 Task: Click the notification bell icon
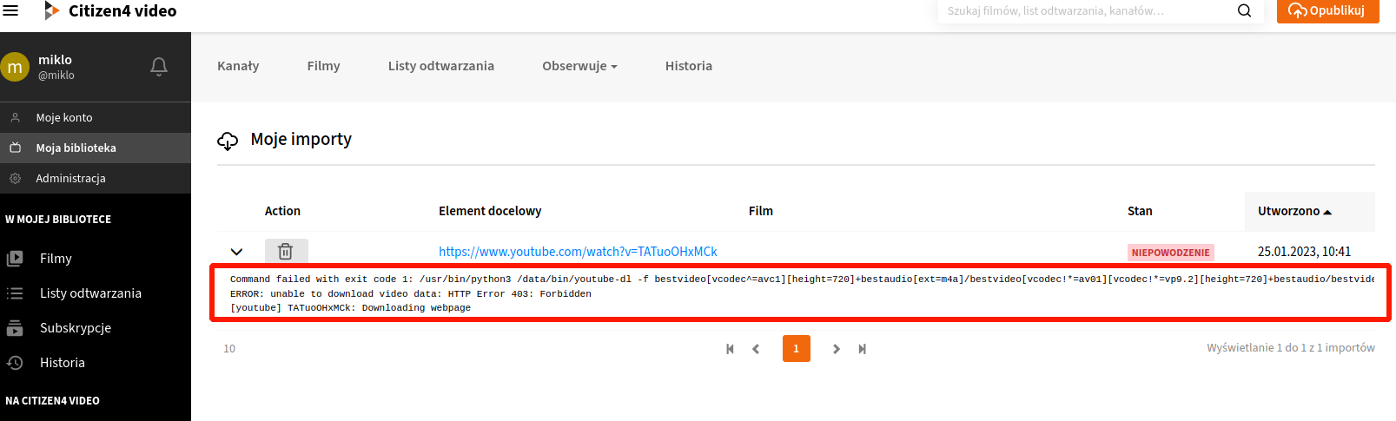pos(159,67)
